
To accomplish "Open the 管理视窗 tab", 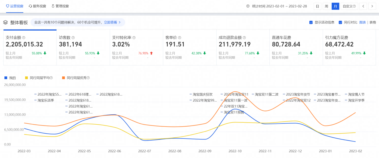I will [x=60, y=6].
